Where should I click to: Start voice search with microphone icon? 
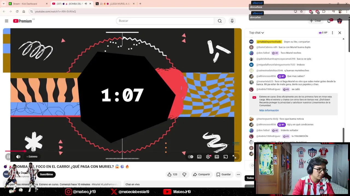click(232, 21)
